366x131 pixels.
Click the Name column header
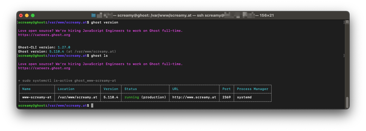27,89
